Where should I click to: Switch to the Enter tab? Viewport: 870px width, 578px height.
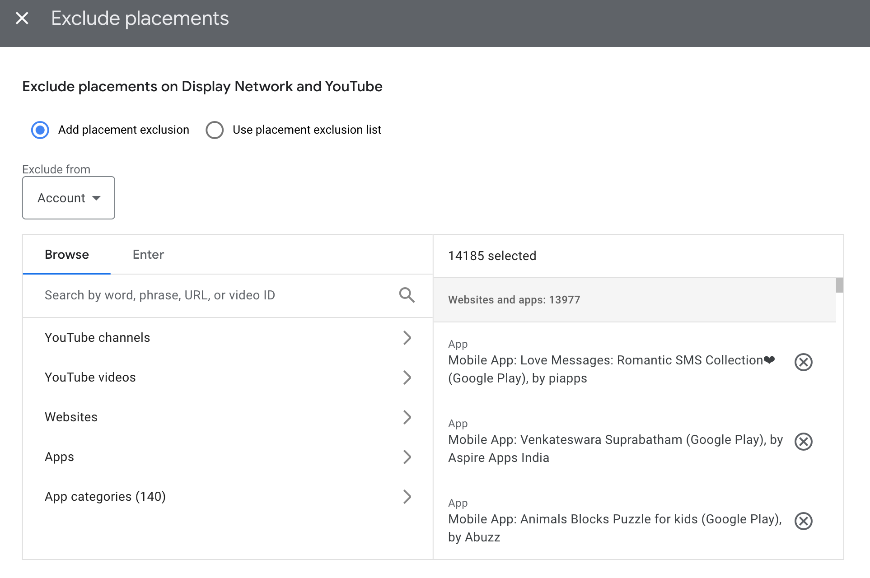tap(148, 254)
